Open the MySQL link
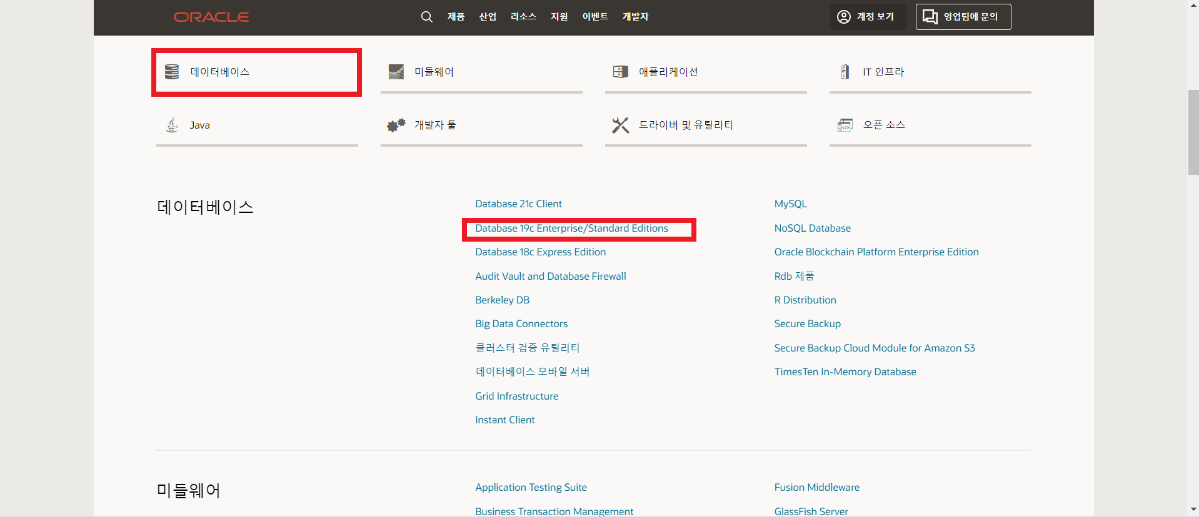Screen dimensions: 1199x517 point(790,204)
